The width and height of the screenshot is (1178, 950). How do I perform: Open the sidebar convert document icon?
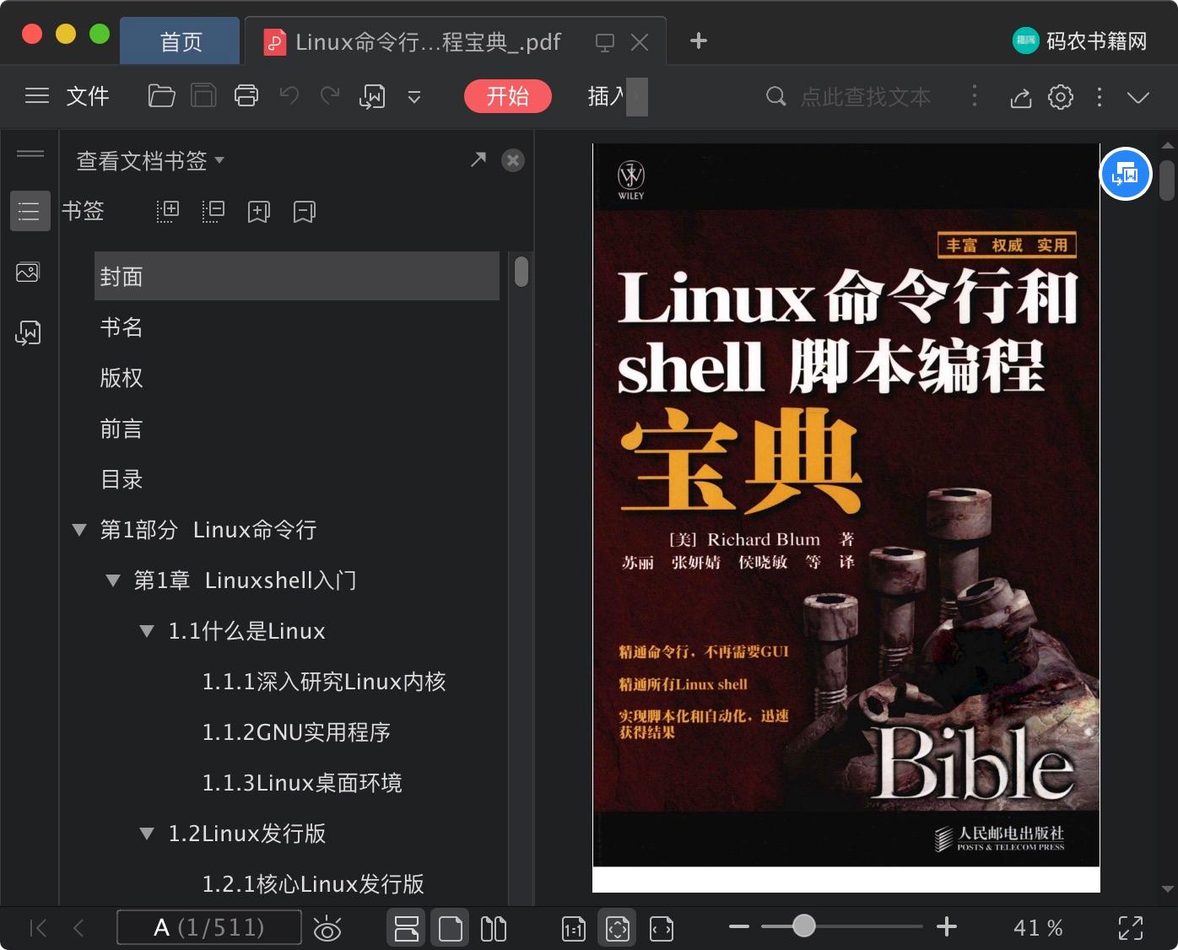[28, 333]
